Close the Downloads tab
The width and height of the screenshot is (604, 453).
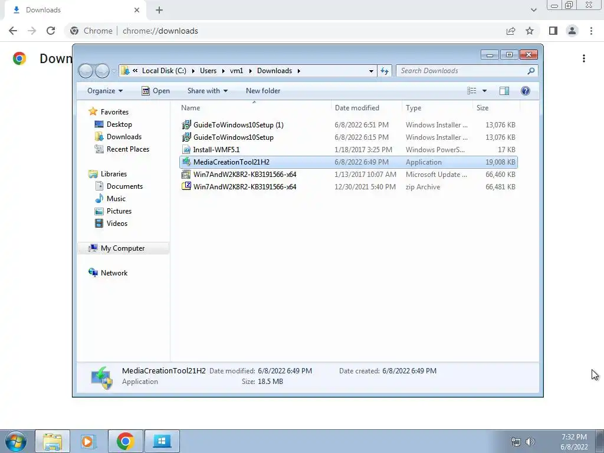137,10
